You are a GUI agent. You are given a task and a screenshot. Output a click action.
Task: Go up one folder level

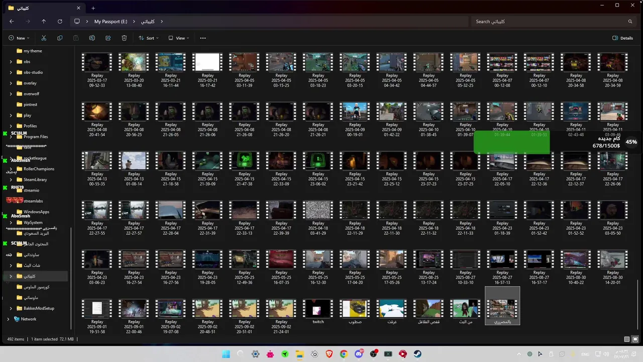(44, 22)
